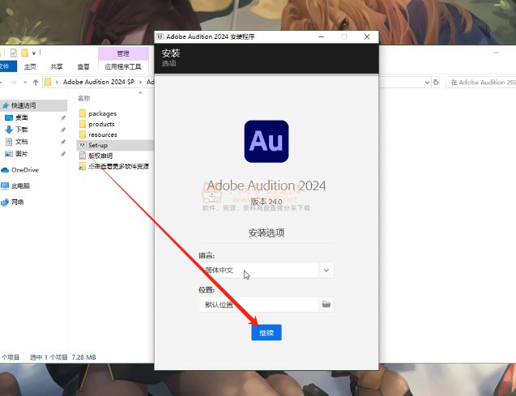This screenshot has height=396, width=516.
Task: Open the 主页 ribbon tab
Action: (x=30, y=66)
